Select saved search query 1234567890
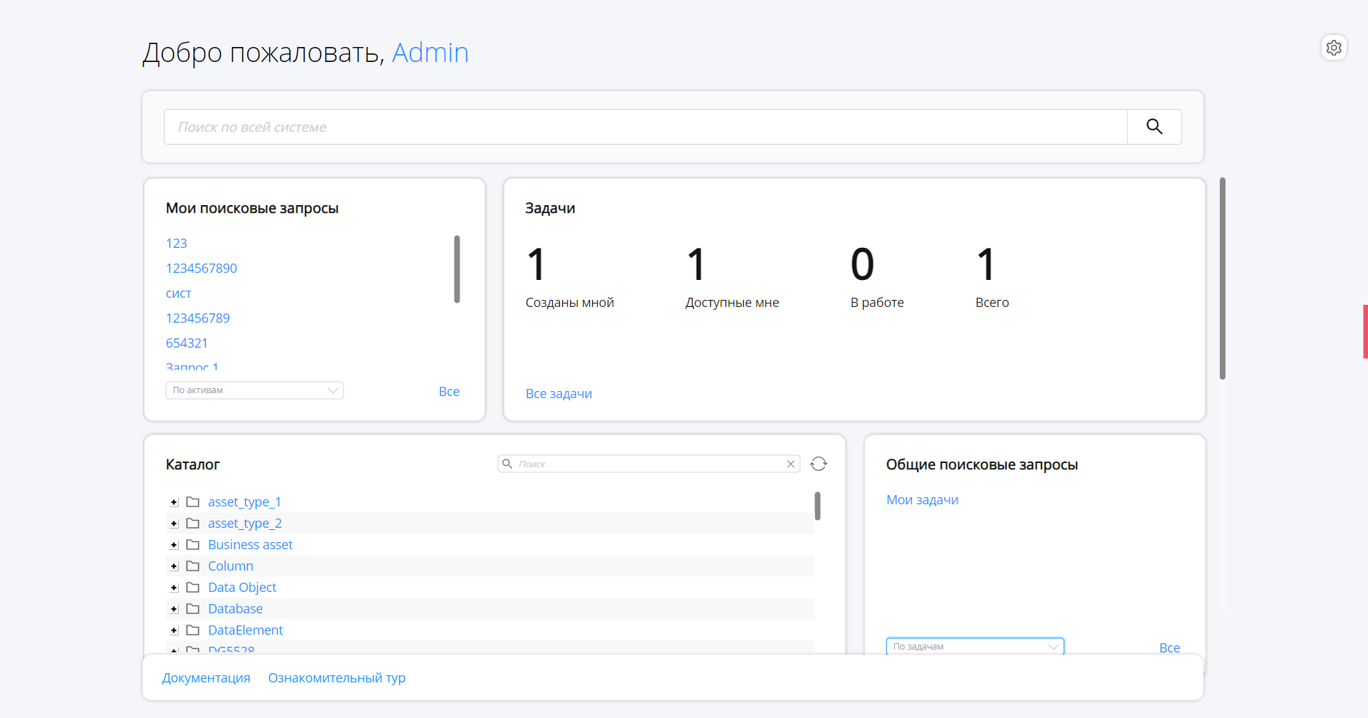Viewport: 1368px width, 718px height. [x=201, y=269]
